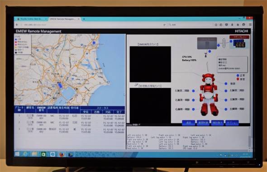Click status dot next to the antenna

[x=210, y=51]
